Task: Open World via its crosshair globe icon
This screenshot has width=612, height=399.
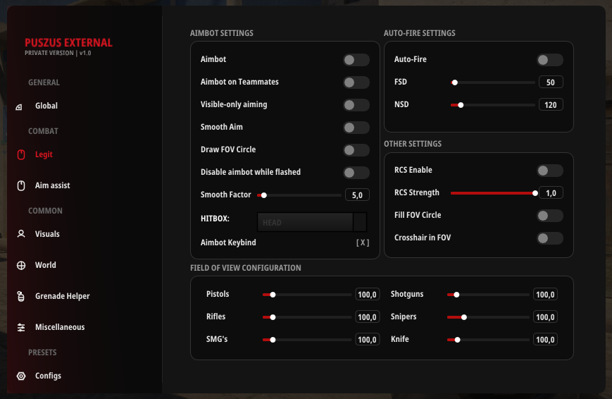Action: click(x=21, y=265)
